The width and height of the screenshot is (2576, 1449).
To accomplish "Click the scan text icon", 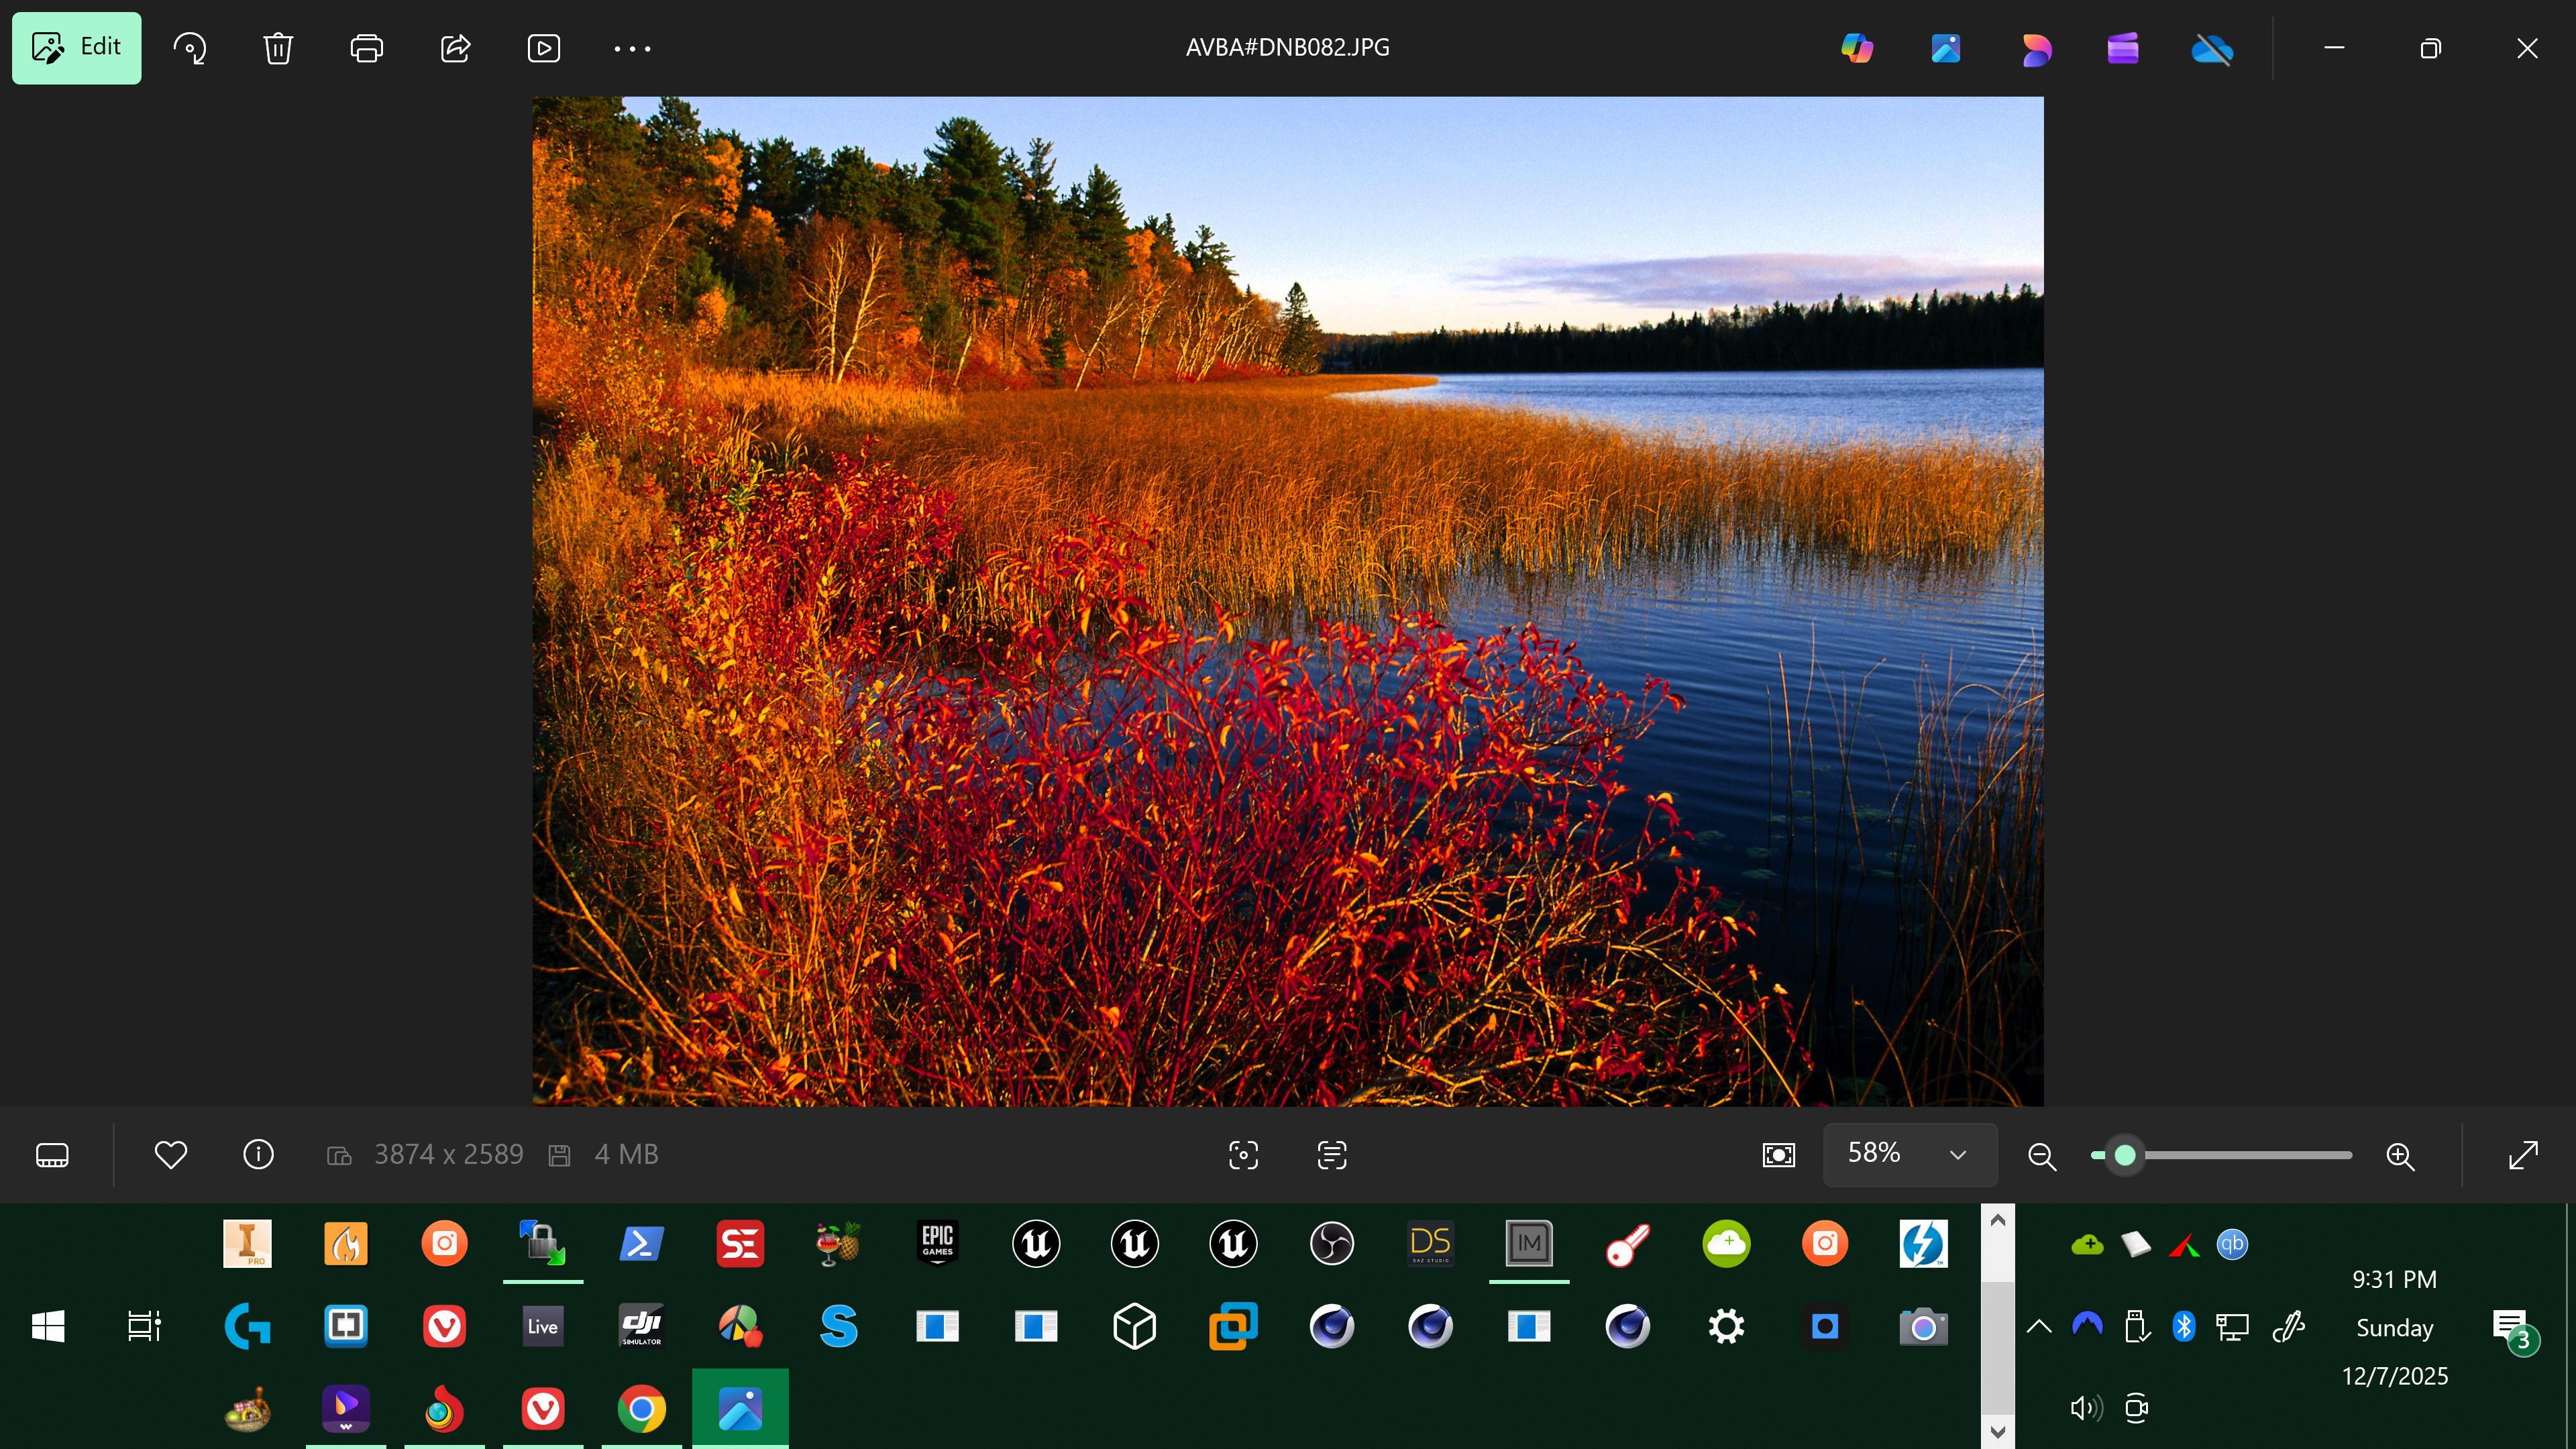I will tap(1332, 1155).
